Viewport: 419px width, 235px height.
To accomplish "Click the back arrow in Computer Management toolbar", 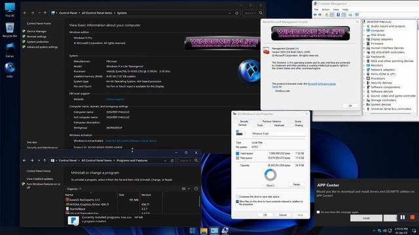I will click(315, 14).
